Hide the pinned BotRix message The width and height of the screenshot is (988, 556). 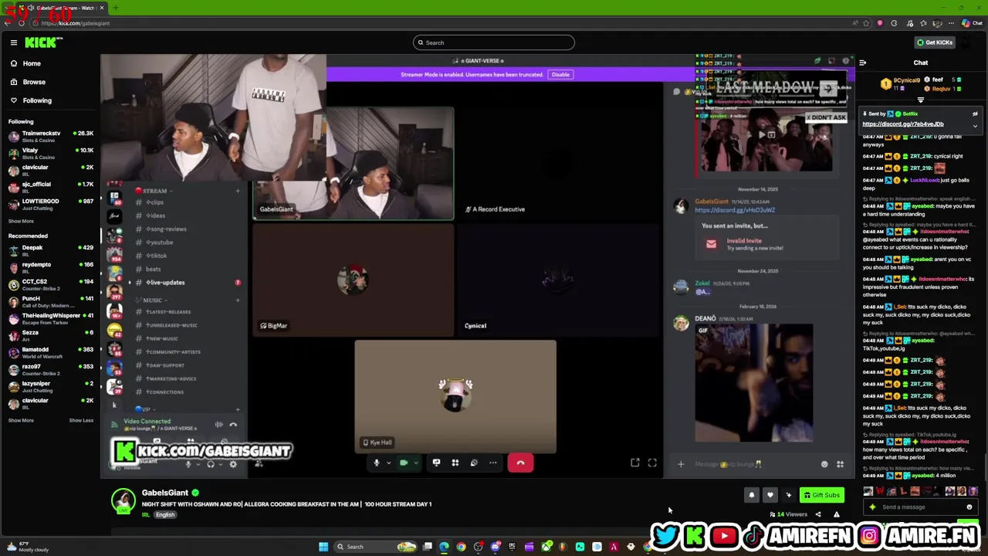coord(975,114)
